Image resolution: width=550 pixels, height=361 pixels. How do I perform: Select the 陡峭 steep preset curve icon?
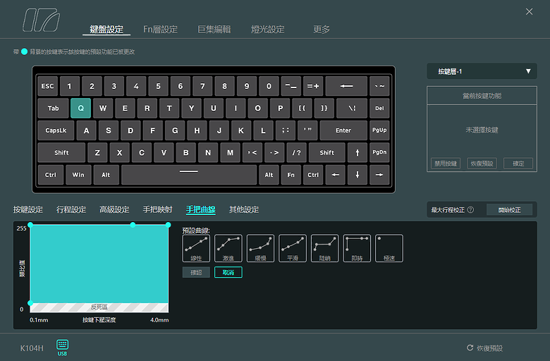coord(325,248)
